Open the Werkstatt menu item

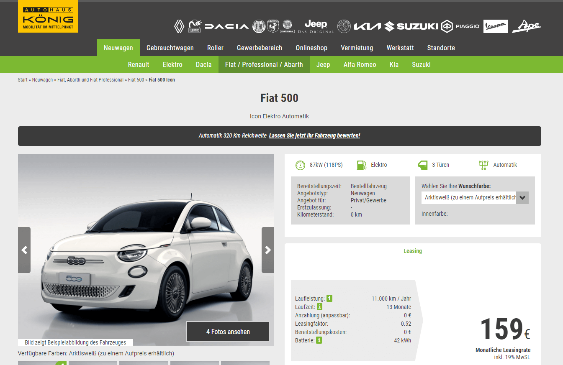[400, 48]
